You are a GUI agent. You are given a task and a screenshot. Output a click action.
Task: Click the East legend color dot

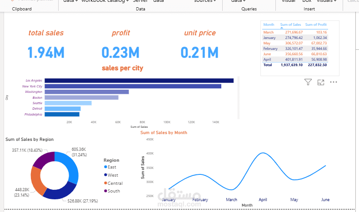(x=105, y=167)
